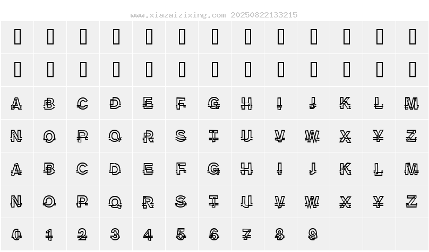Select the digit 4 glyph cell
The height and width of the screenshot is (252, 429).
[x=149, y=235]
